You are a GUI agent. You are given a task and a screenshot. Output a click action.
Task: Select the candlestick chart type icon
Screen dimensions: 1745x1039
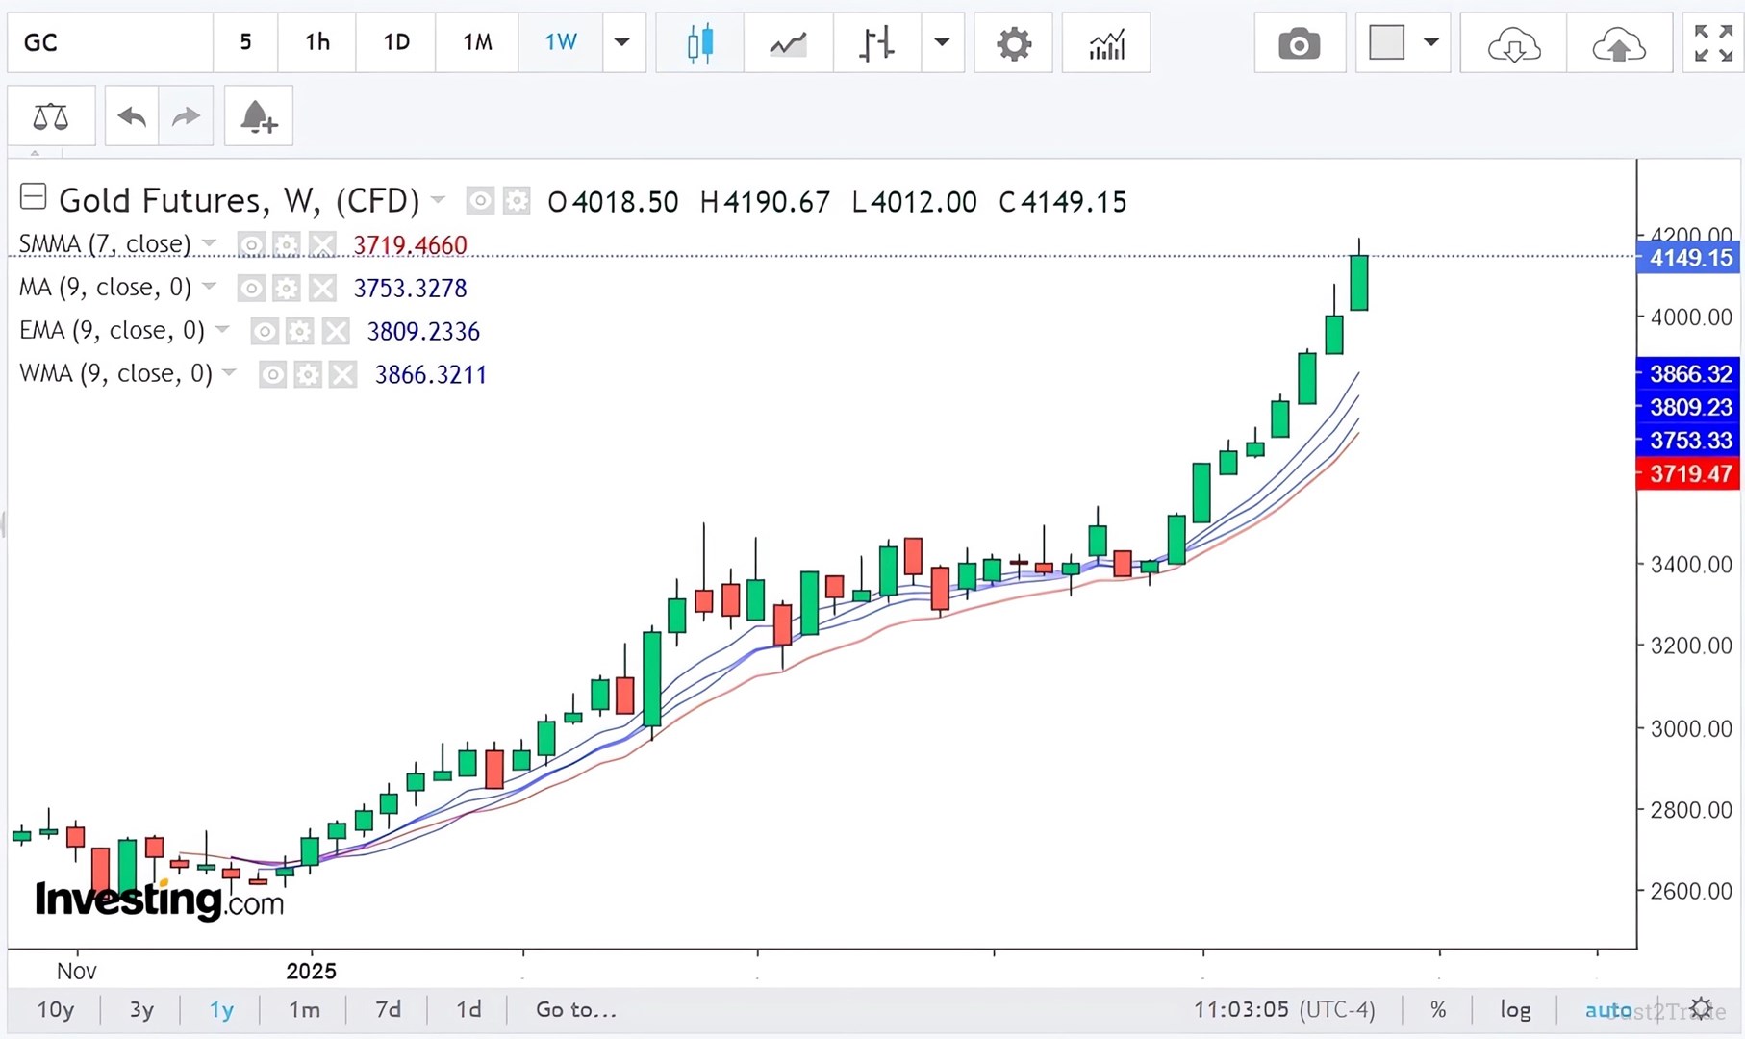click(699, 42)
